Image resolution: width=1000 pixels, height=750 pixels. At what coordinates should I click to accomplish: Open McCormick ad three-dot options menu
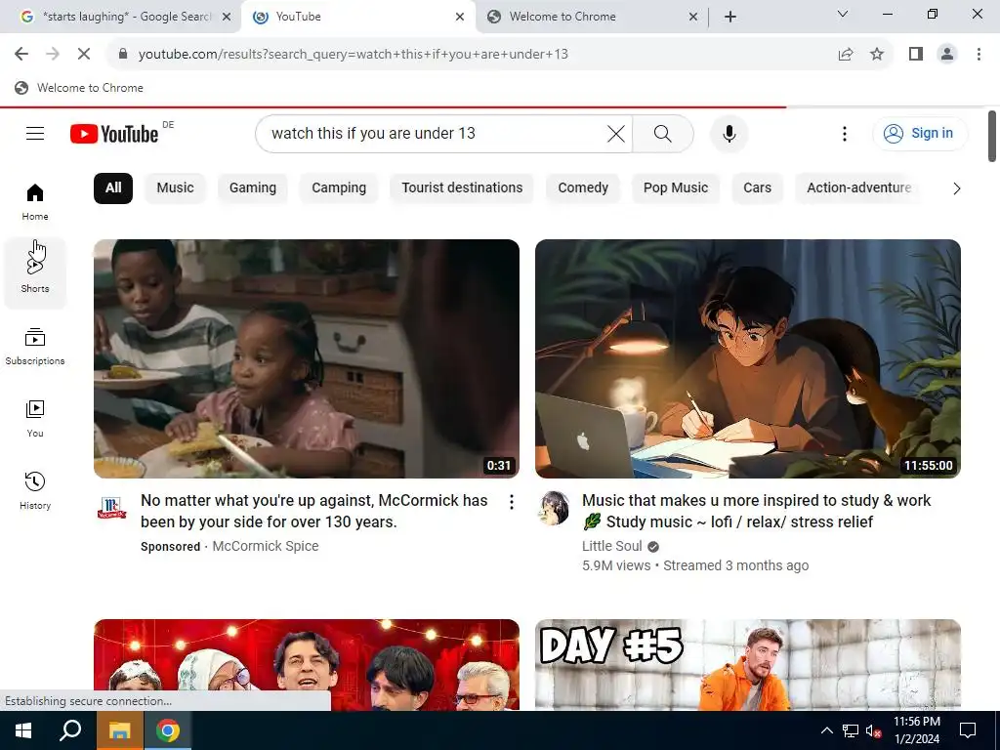click(512, 502)
